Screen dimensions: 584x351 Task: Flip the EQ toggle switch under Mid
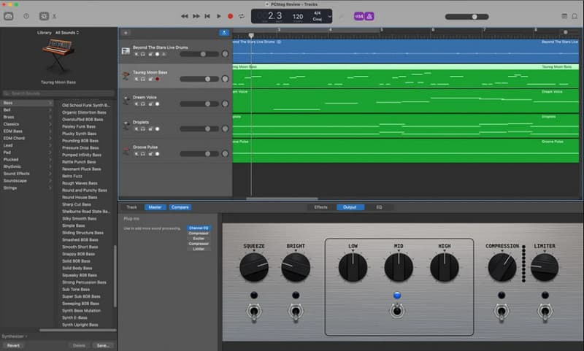click(397, 312)
